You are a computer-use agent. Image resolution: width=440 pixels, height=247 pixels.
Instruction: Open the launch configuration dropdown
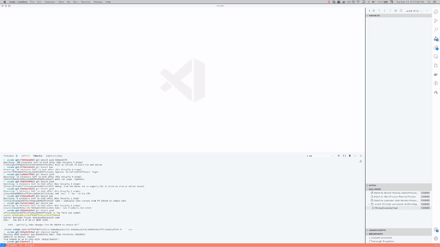click(413, 10)
